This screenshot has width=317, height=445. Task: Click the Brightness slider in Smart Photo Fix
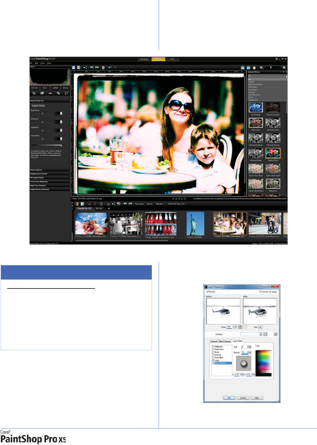click(x=42, y=113)
